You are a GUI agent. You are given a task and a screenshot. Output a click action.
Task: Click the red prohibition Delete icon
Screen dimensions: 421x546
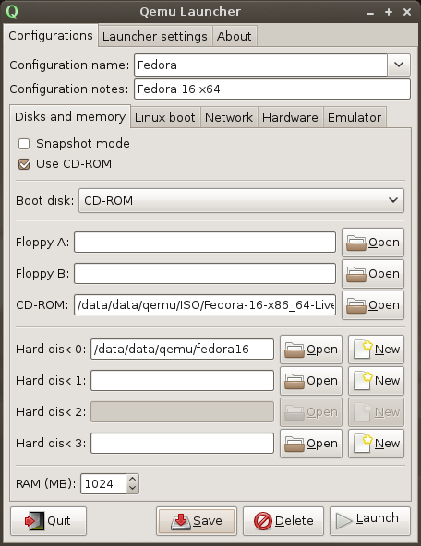click(263, 521)
